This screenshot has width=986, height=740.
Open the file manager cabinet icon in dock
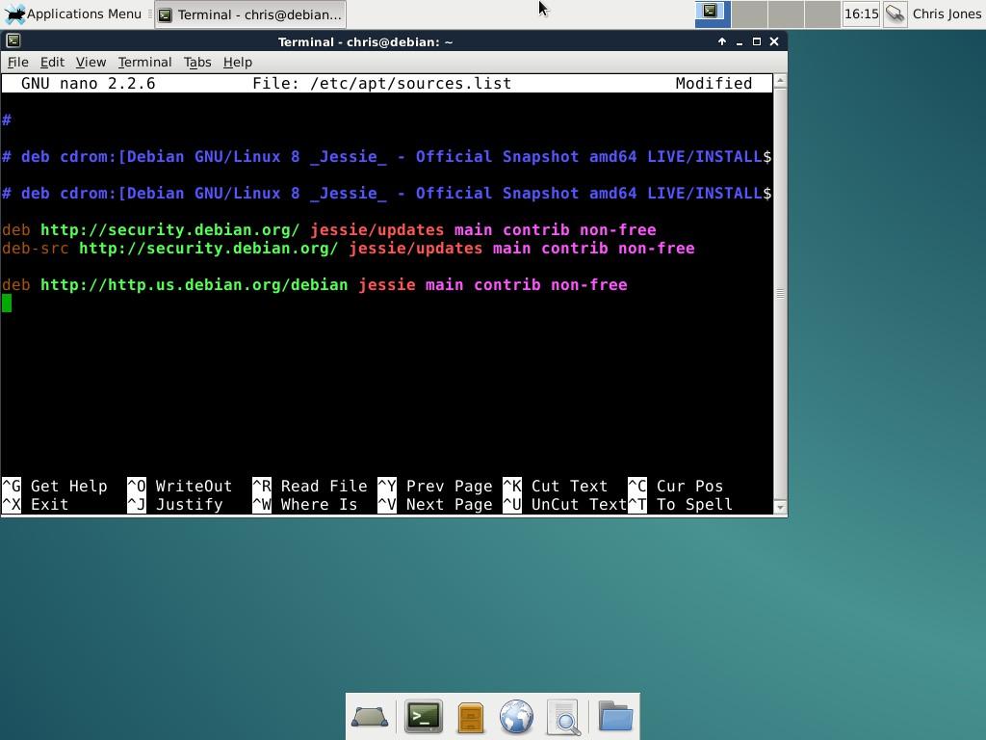point(470,716)
